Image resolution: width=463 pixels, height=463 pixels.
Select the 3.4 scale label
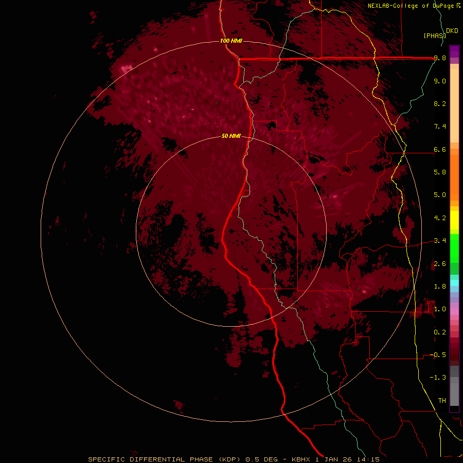click(x=440, y=241)
